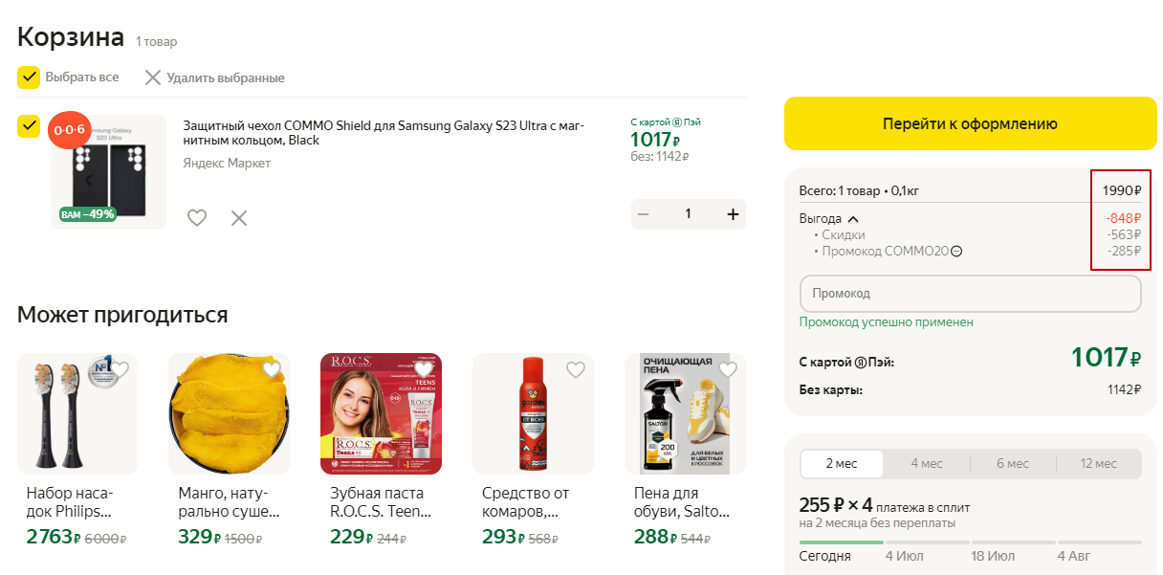Image resolution: width=1163 pixels, height=575 pixels.
Task: Switch to the 12 мес installment tab
Action: 1098,464
